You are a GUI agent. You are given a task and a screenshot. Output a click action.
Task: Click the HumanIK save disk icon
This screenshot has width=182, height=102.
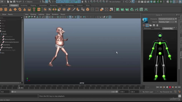point(154,25)
